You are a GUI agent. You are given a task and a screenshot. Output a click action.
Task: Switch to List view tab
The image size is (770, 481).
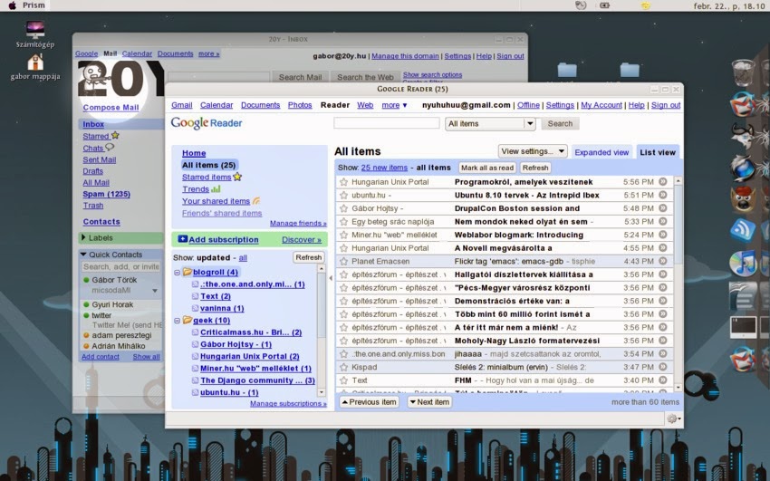[658, 152]
